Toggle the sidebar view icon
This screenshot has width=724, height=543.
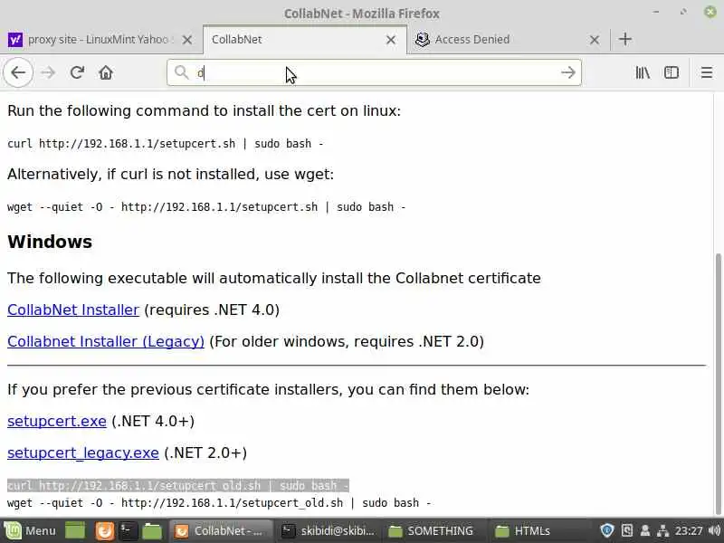(672, 72)
